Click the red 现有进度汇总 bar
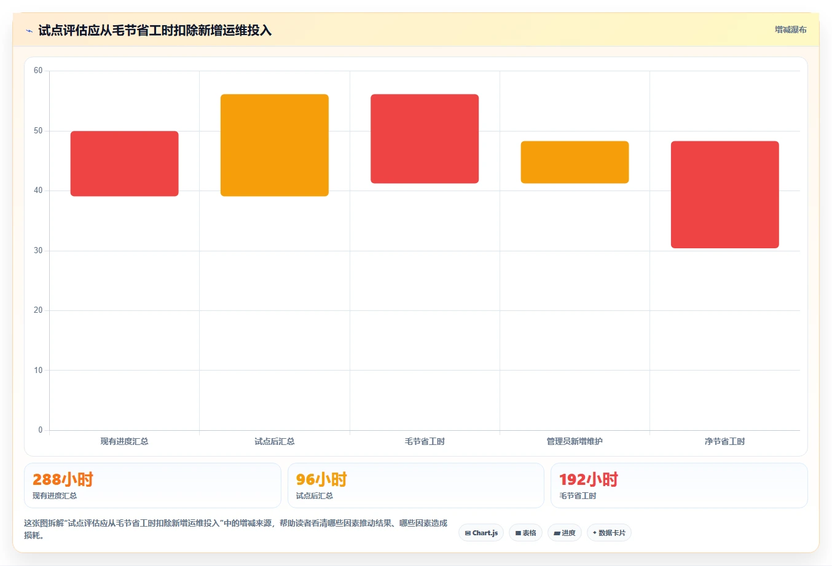832x566 pixels. (x=125, y=163)
